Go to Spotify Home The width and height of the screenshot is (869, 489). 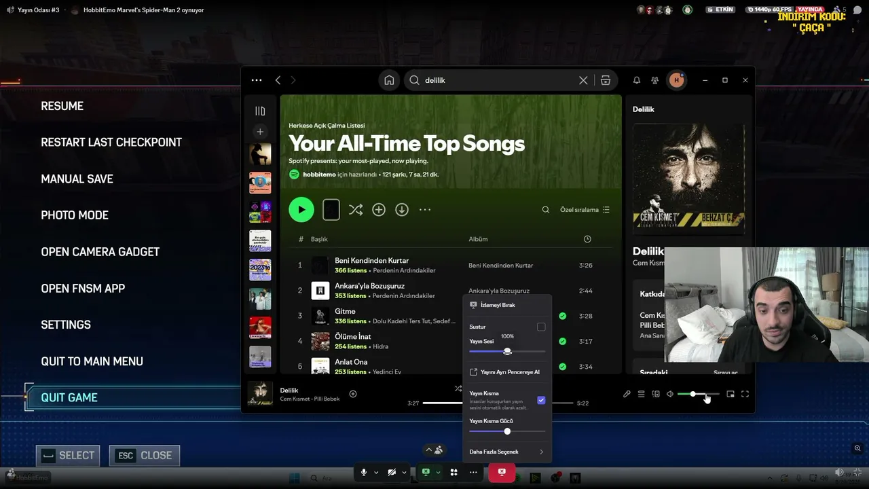pos(389,80)
